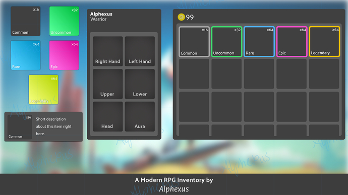Screen dimensions: 348x195
Task: Click the Left Hand equipment slot
Action: (x=140, y=51)
